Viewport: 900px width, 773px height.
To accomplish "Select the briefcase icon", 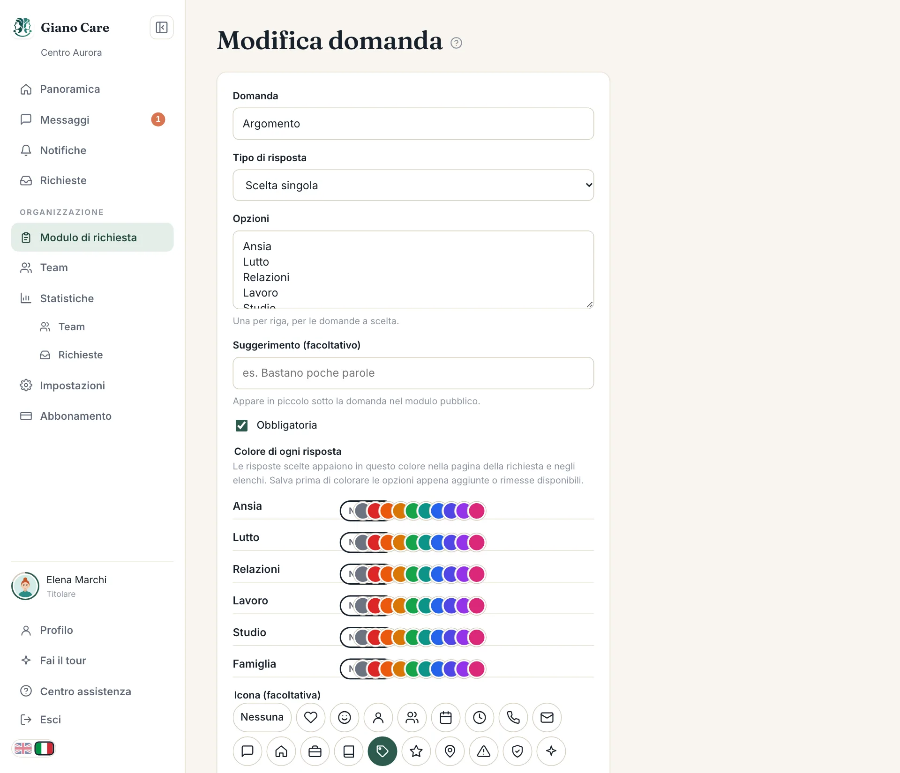I will click(x=315, y=751).
